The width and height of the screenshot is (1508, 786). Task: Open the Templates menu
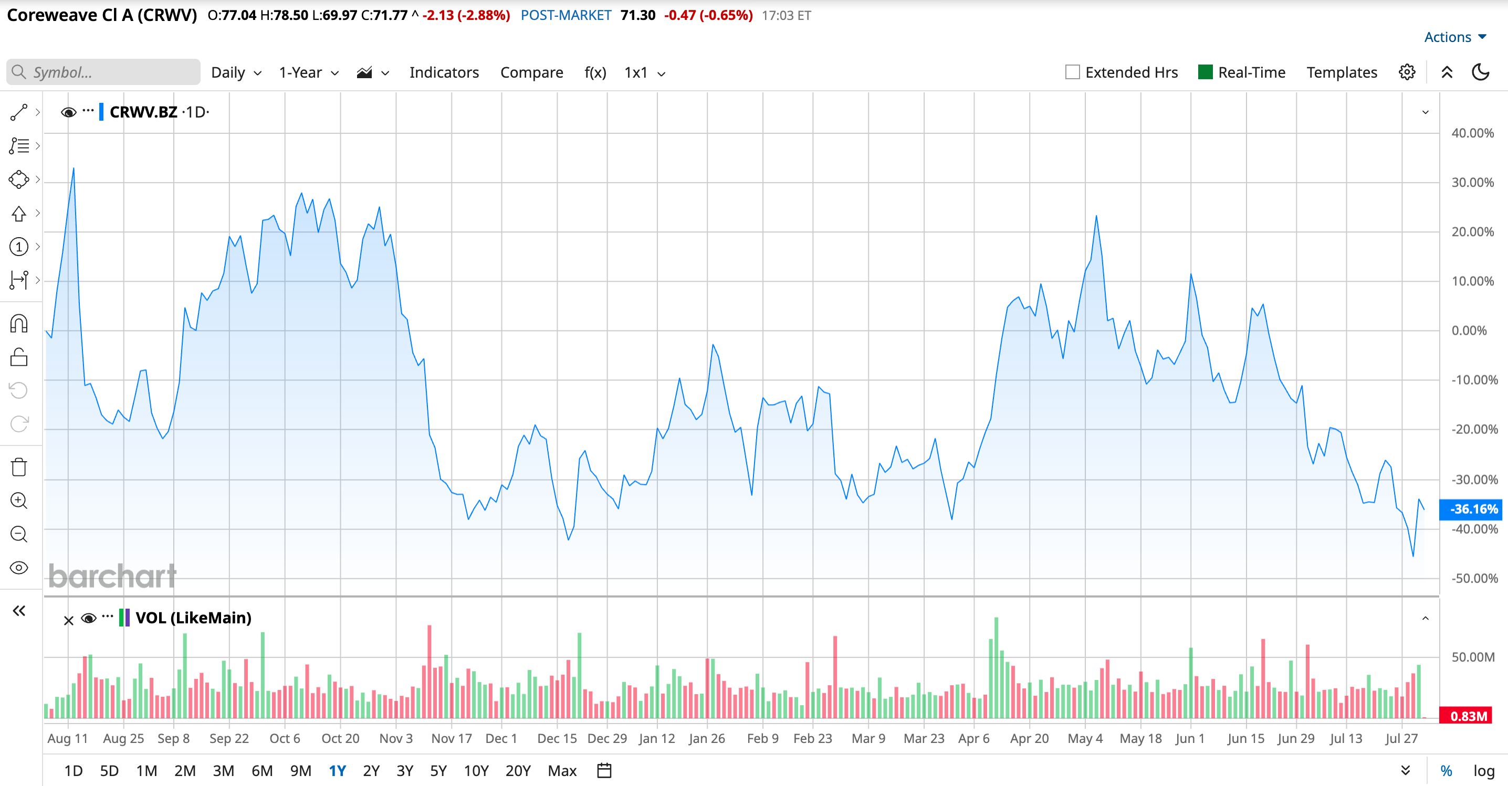(x=1342, y=72)
